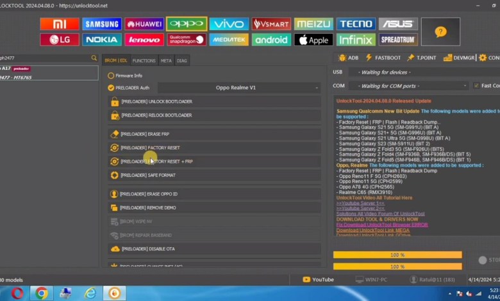The image size is (500, 301).
Task: Switch to the DIAG tab
Action: click(182, 60)
